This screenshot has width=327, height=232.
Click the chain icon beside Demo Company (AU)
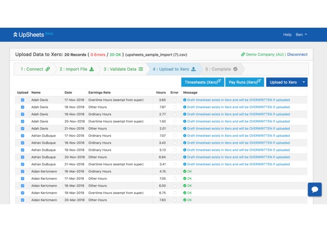click(x=243, y=54)
